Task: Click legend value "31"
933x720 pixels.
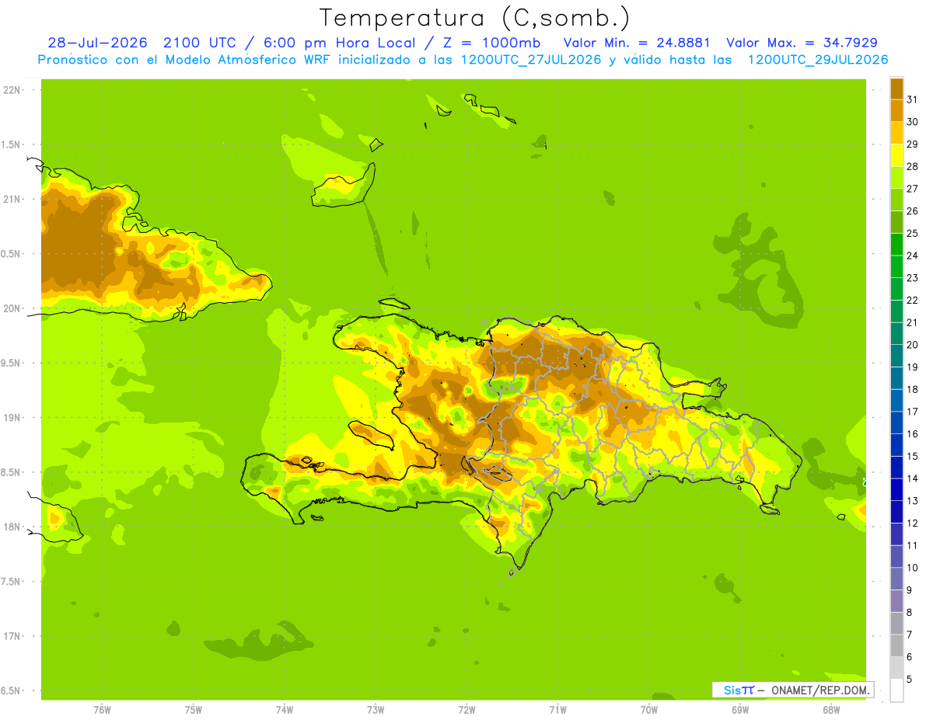Action: (x=913, y=99)
